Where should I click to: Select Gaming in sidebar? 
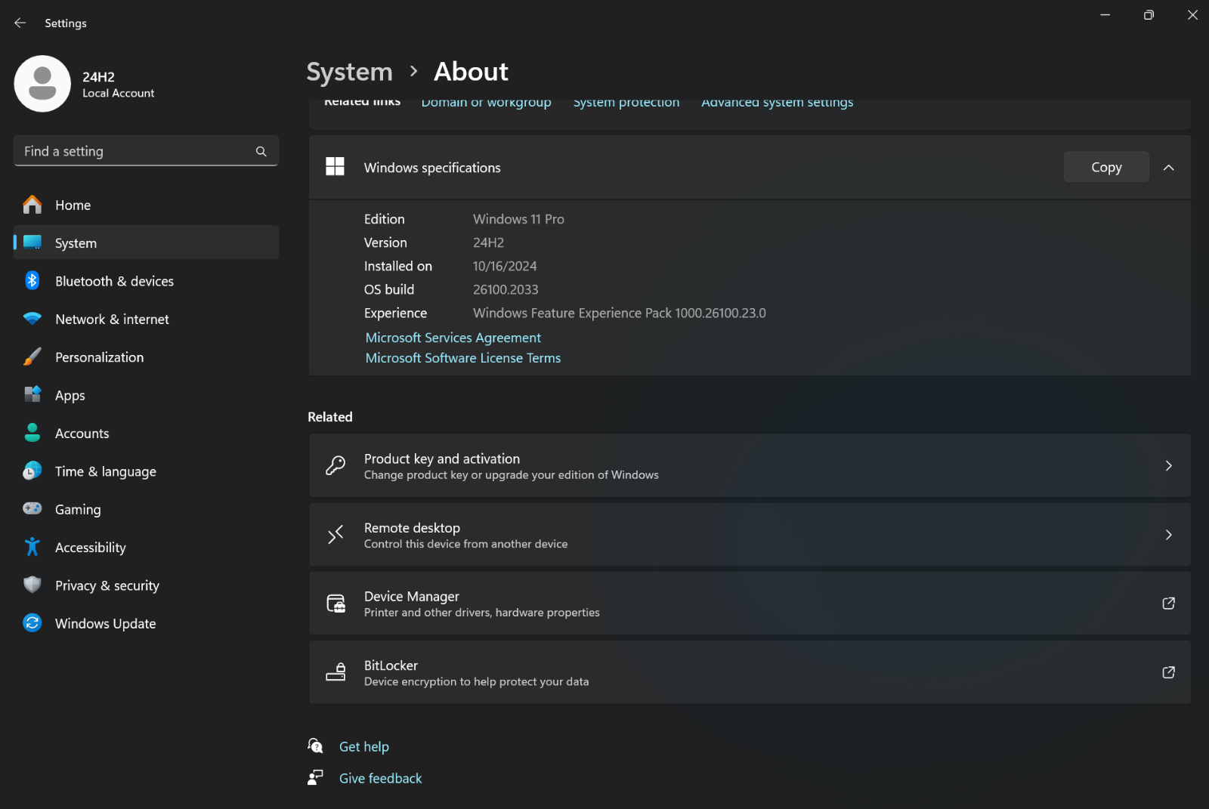(146, 509)
